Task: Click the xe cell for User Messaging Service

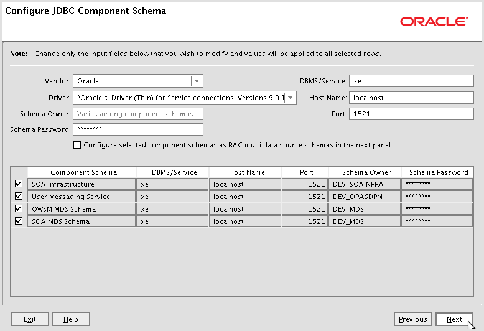Action: (x=172, y=197)
